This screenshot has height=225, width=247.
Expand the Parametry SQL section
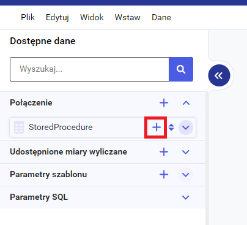tap(186, 197)
